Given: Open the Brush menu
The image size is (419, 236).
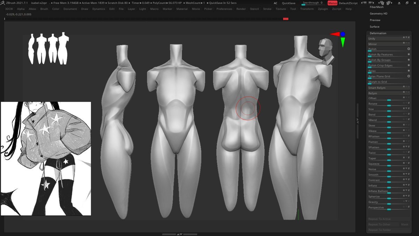Looking at the screenshot, I should click(44, 9).
